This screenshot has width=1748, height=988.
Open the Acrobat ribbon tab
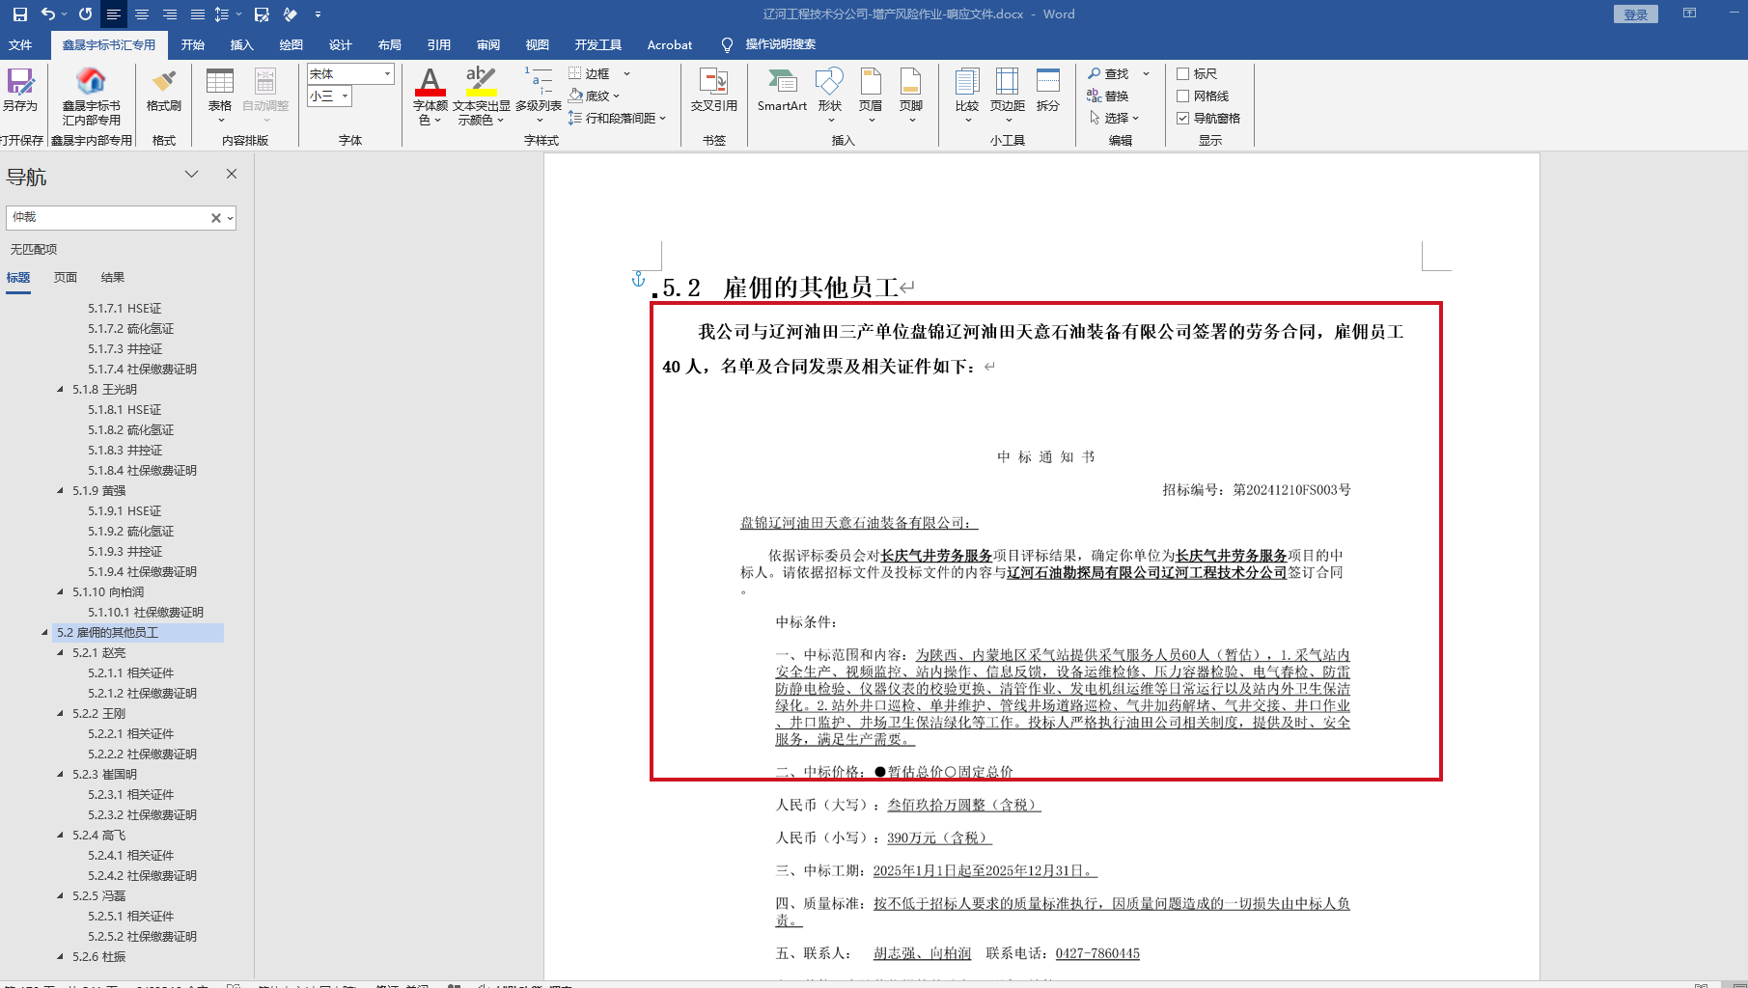(x=670, y=44)
